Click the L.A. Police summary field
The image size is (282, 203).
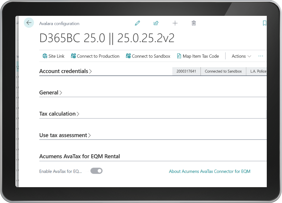[x=257, y=71]
